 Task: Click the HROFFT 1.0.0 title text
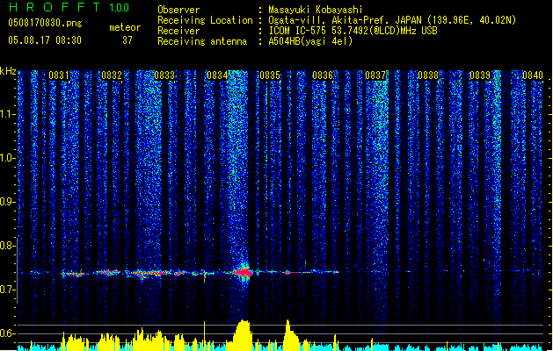tap(69, 7)
